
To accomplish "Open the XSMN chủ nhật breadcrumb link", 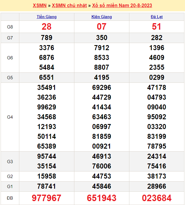I will 69,6.
